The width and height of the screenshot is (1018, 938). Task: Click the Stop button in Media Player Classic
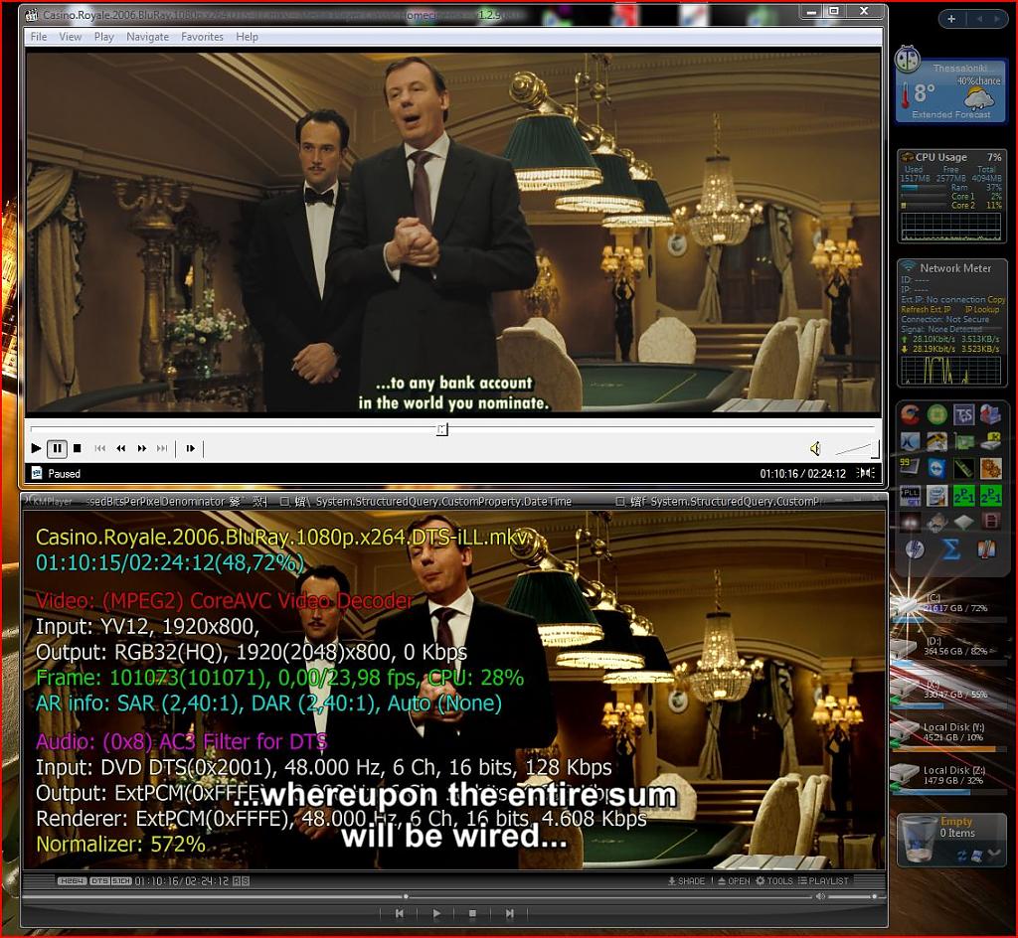pos(78,448)
